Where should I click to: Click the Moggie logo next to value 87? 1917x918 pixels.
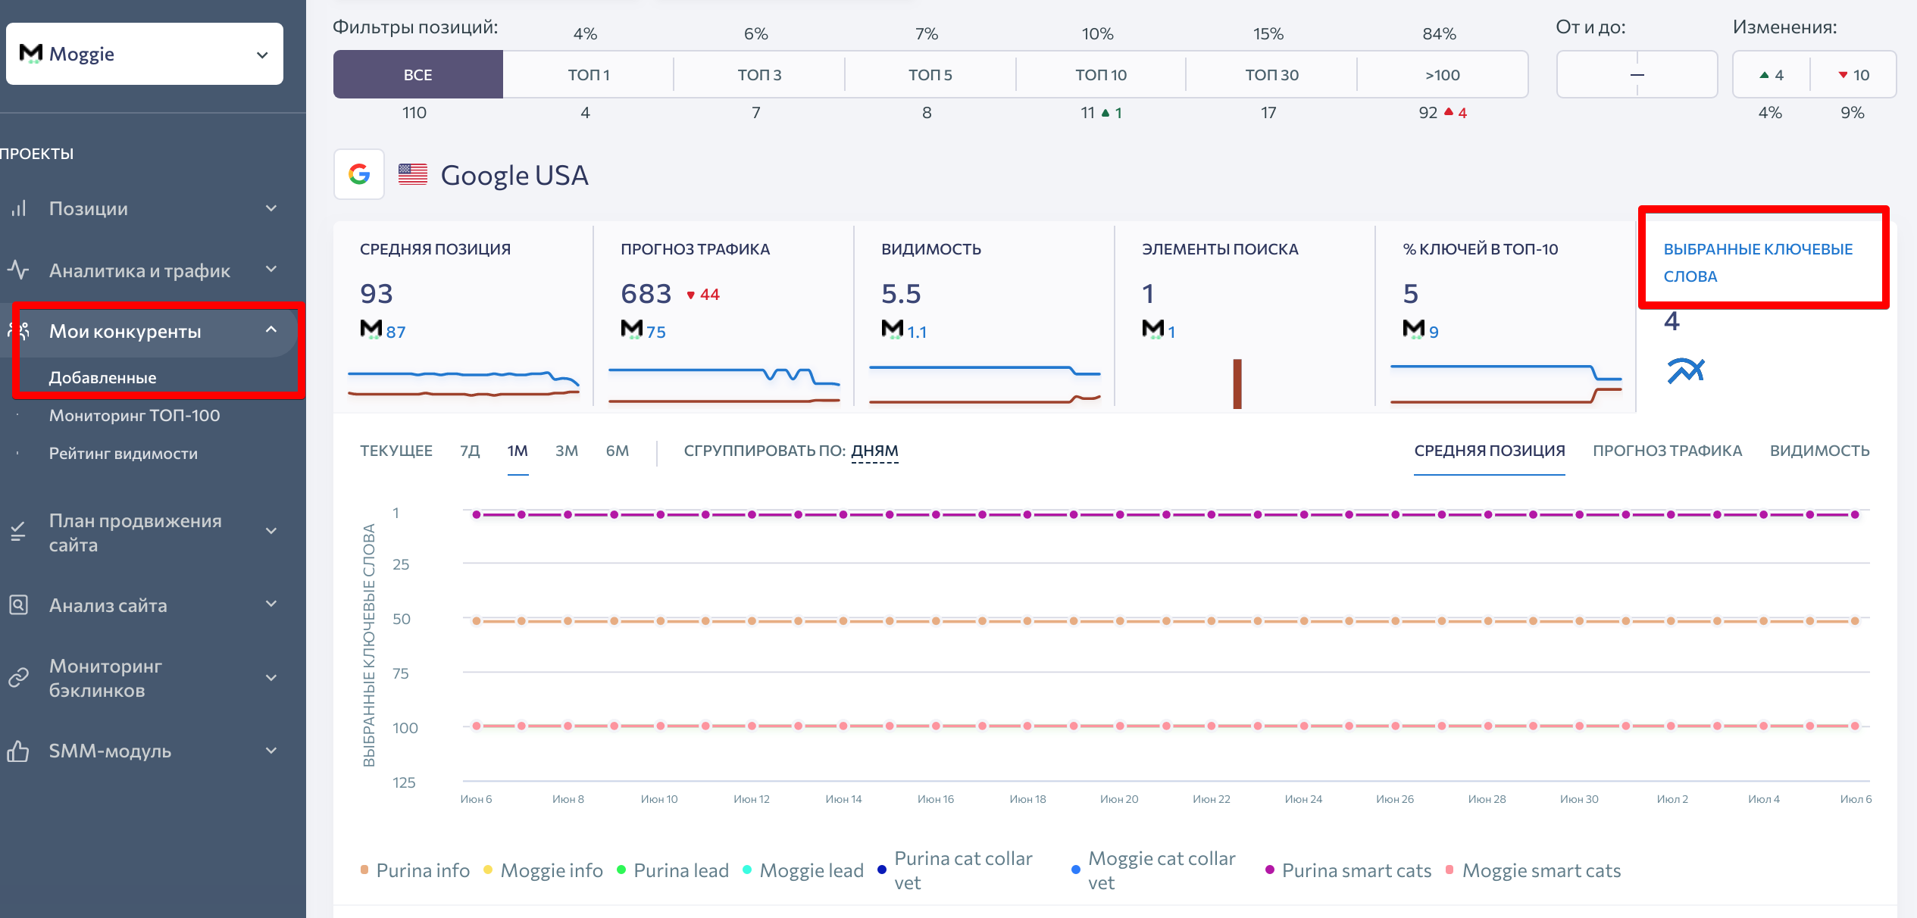[371, 329]
